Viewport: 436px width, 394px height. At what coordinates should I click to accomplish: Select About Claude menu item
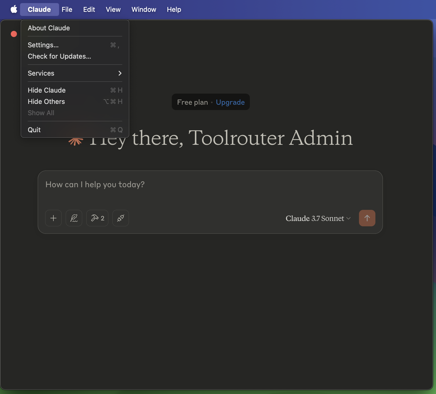pos(75,28)
